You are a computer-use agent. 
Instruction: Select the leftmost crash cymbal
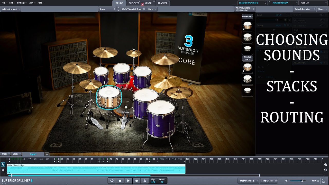(x=77, y=68)
